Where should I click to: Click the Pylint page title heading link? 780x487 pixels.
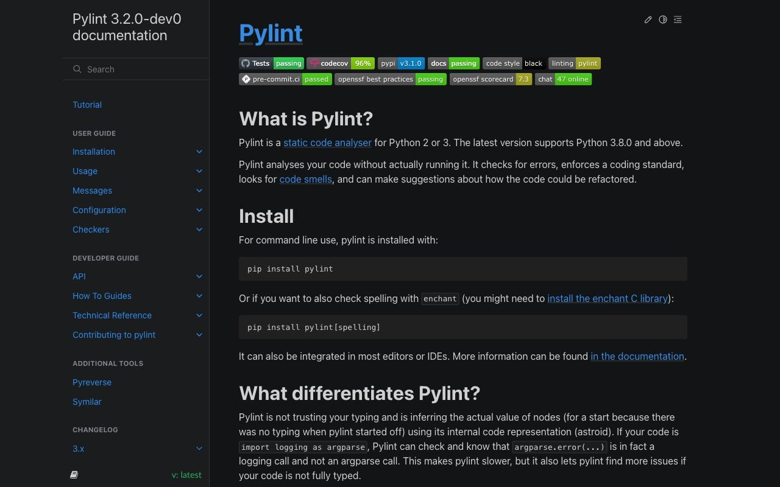[x=271, y=33]
